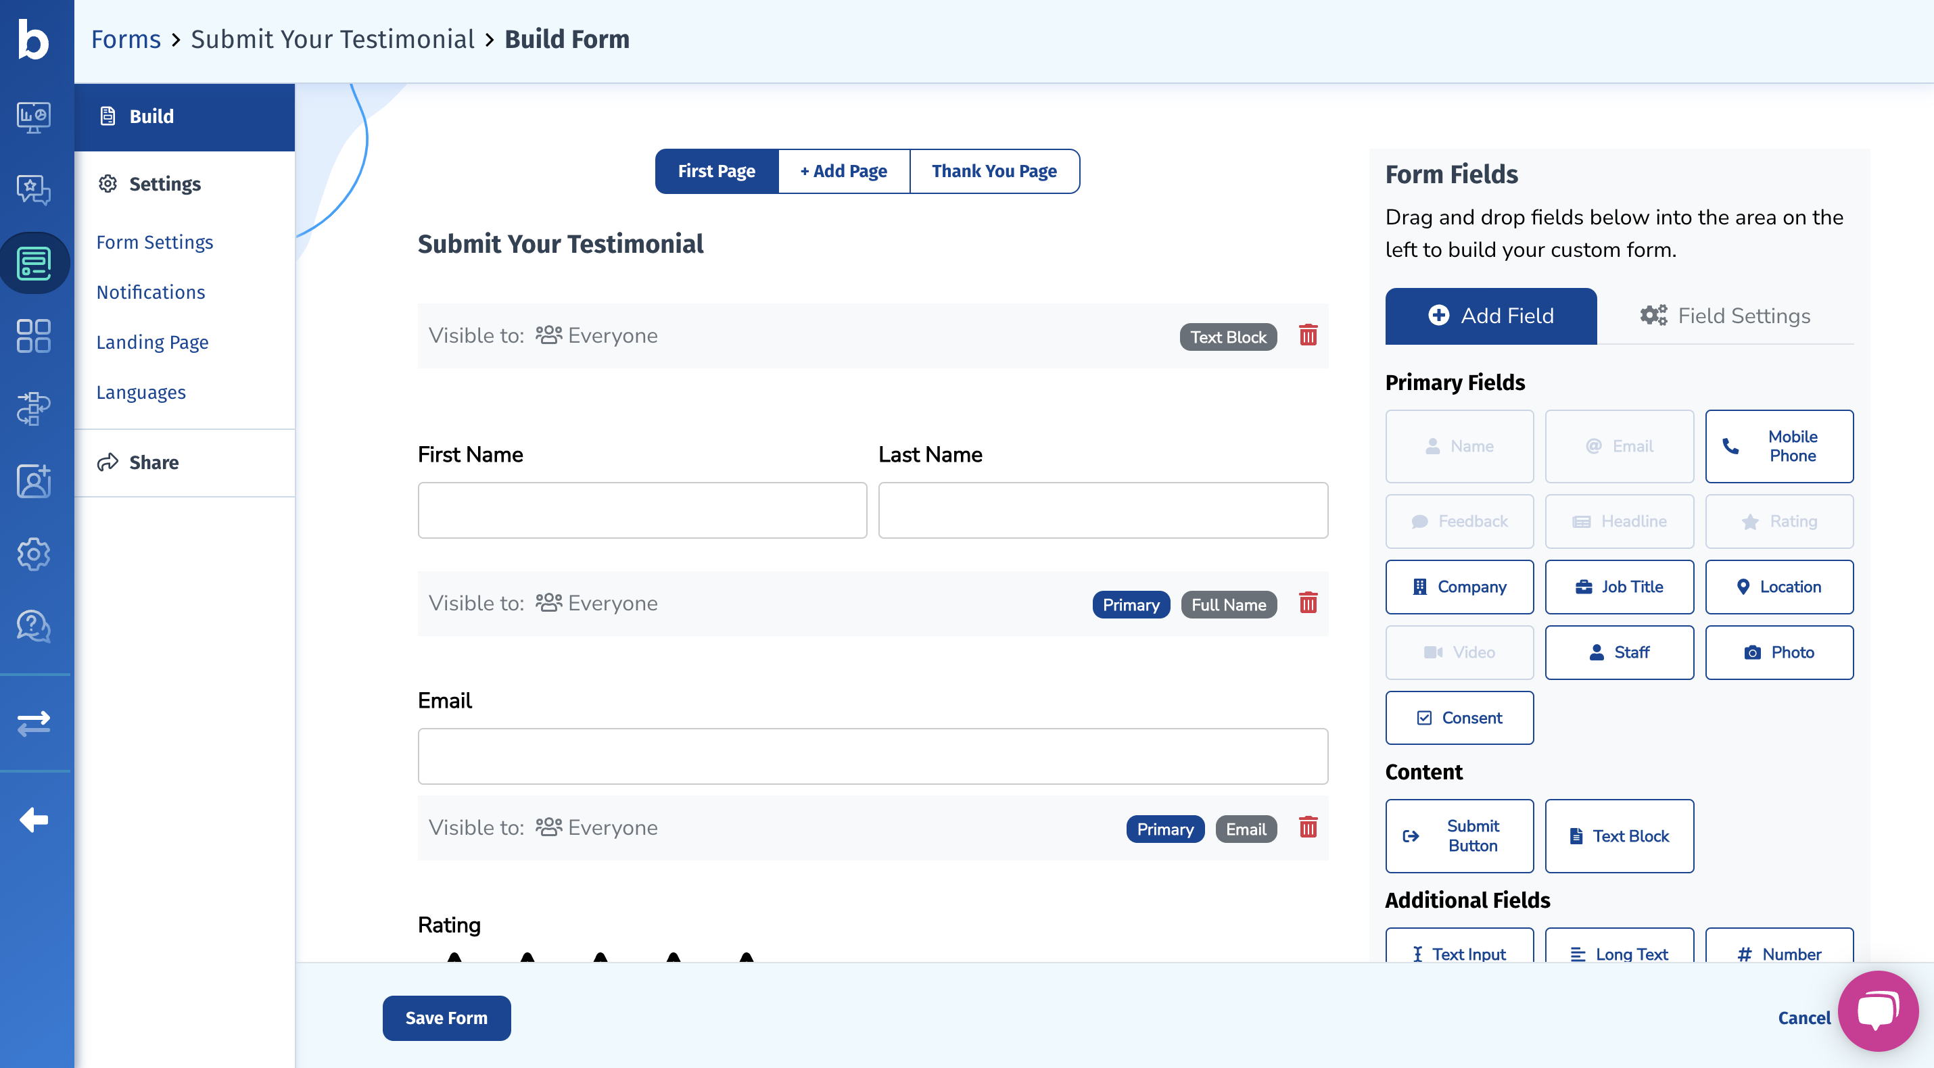
Task: Switch to the Thank You Page tab
Action: [x=993, y=171]
